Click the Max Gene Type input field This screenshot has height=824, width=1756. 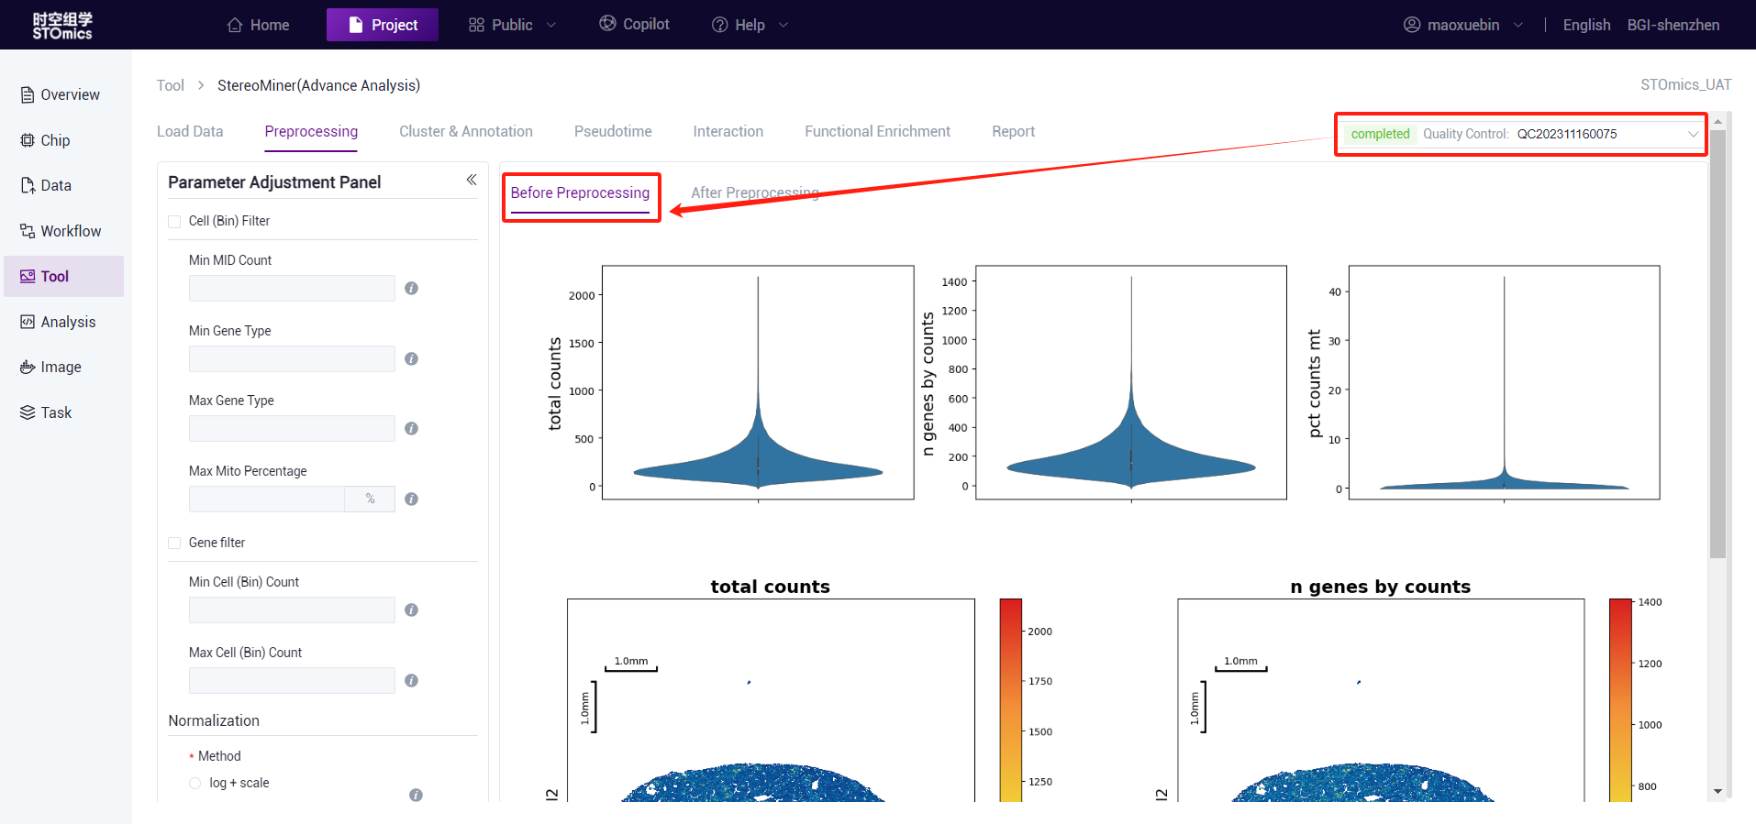[292, 428]
